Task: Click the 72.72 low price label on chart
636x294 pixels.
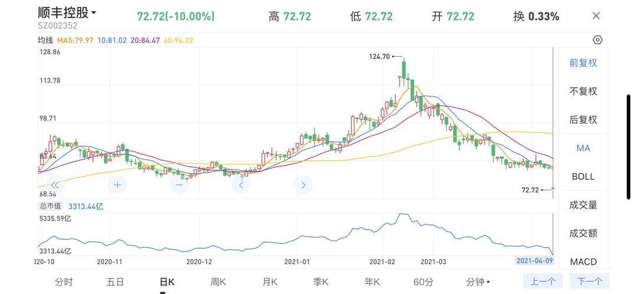Action: pos(531,190)
